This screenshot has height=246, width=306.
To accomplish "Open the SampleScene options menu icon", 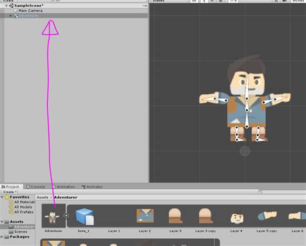I will (x=145, y=6).
